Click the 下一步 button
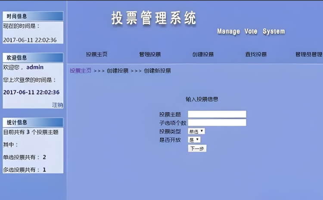Screen dimensions: 323x200 tap(197, 148)
